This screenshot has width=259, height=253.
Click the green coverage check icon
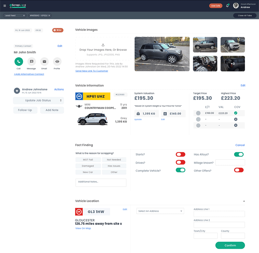[x=236, y=113]
